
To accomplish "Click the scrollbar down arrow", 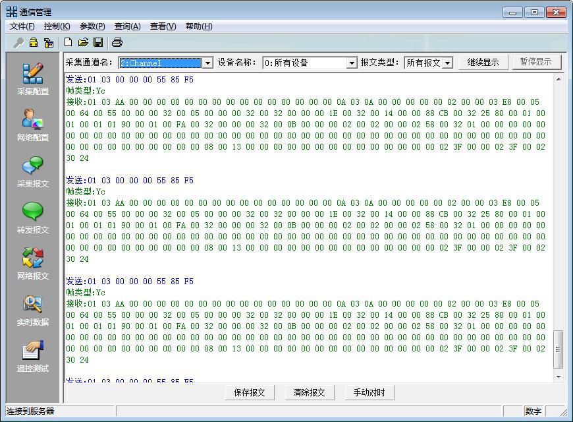I will [559, 377].
